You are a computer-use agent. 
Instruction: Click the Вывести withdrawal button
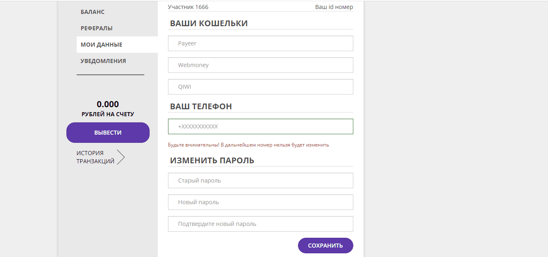[108, 132]
